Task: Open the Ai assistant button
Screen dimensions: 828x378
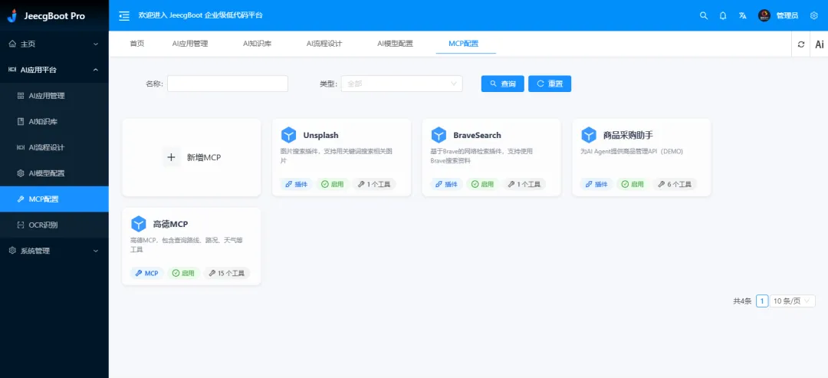Action: point(819,44)
